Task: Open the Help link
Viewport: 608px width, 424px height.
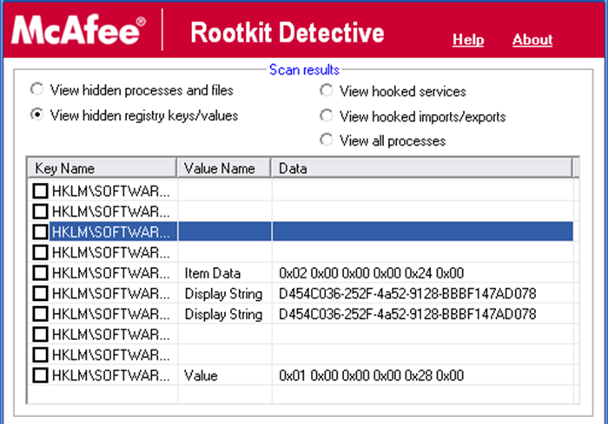Action: tap(468, 40)
